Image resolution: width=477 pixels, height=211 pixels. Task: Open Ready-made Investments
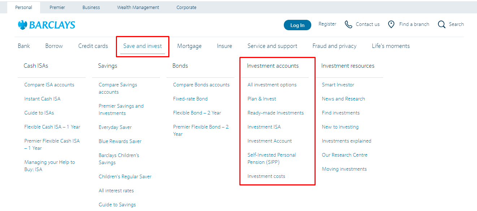tap(276, 113)
